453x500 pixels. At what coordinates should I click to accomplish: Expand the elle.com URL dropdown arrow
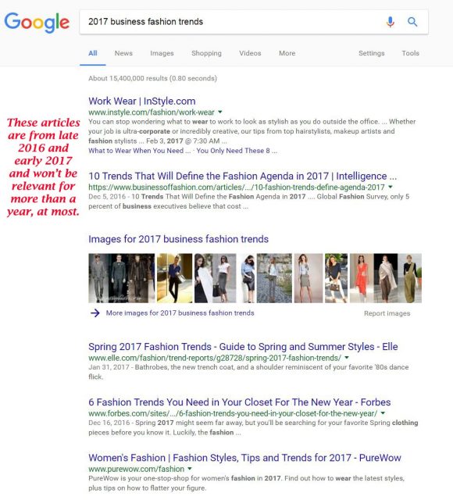[x=347, y=358]
